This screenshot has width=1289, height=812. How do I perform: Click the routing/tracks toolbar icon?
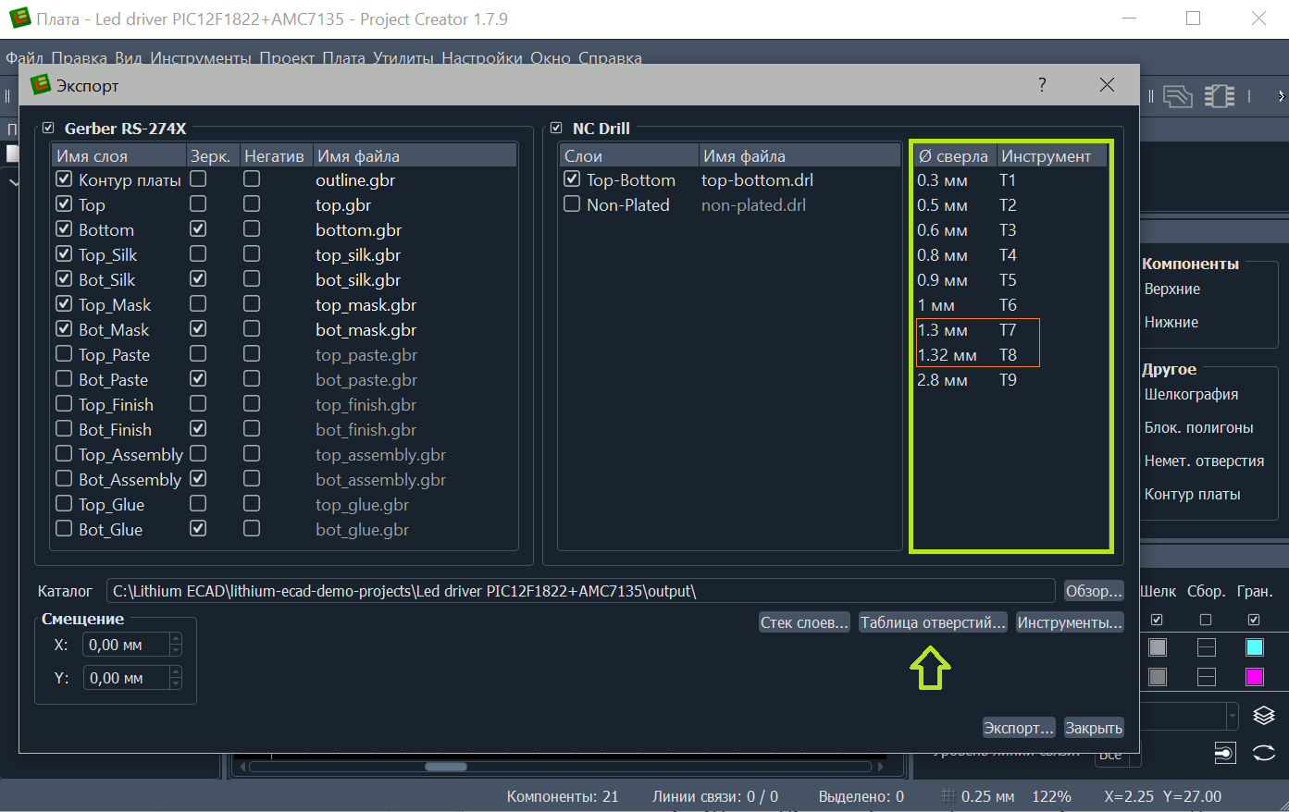click(x=1177, y=96)
